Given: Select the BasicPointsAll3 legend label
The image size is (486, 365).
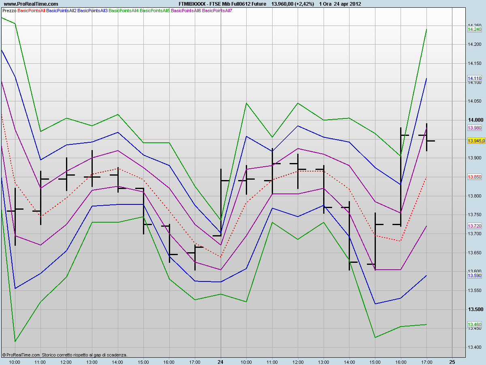Looking at the screenshot, I should (x=92, y=10).
